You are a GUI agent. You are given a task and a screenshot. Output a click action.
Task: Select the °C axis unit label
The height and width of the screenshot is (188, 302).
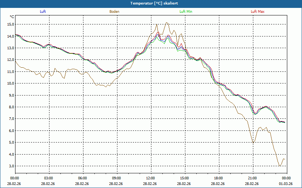[x=12, y=17]
